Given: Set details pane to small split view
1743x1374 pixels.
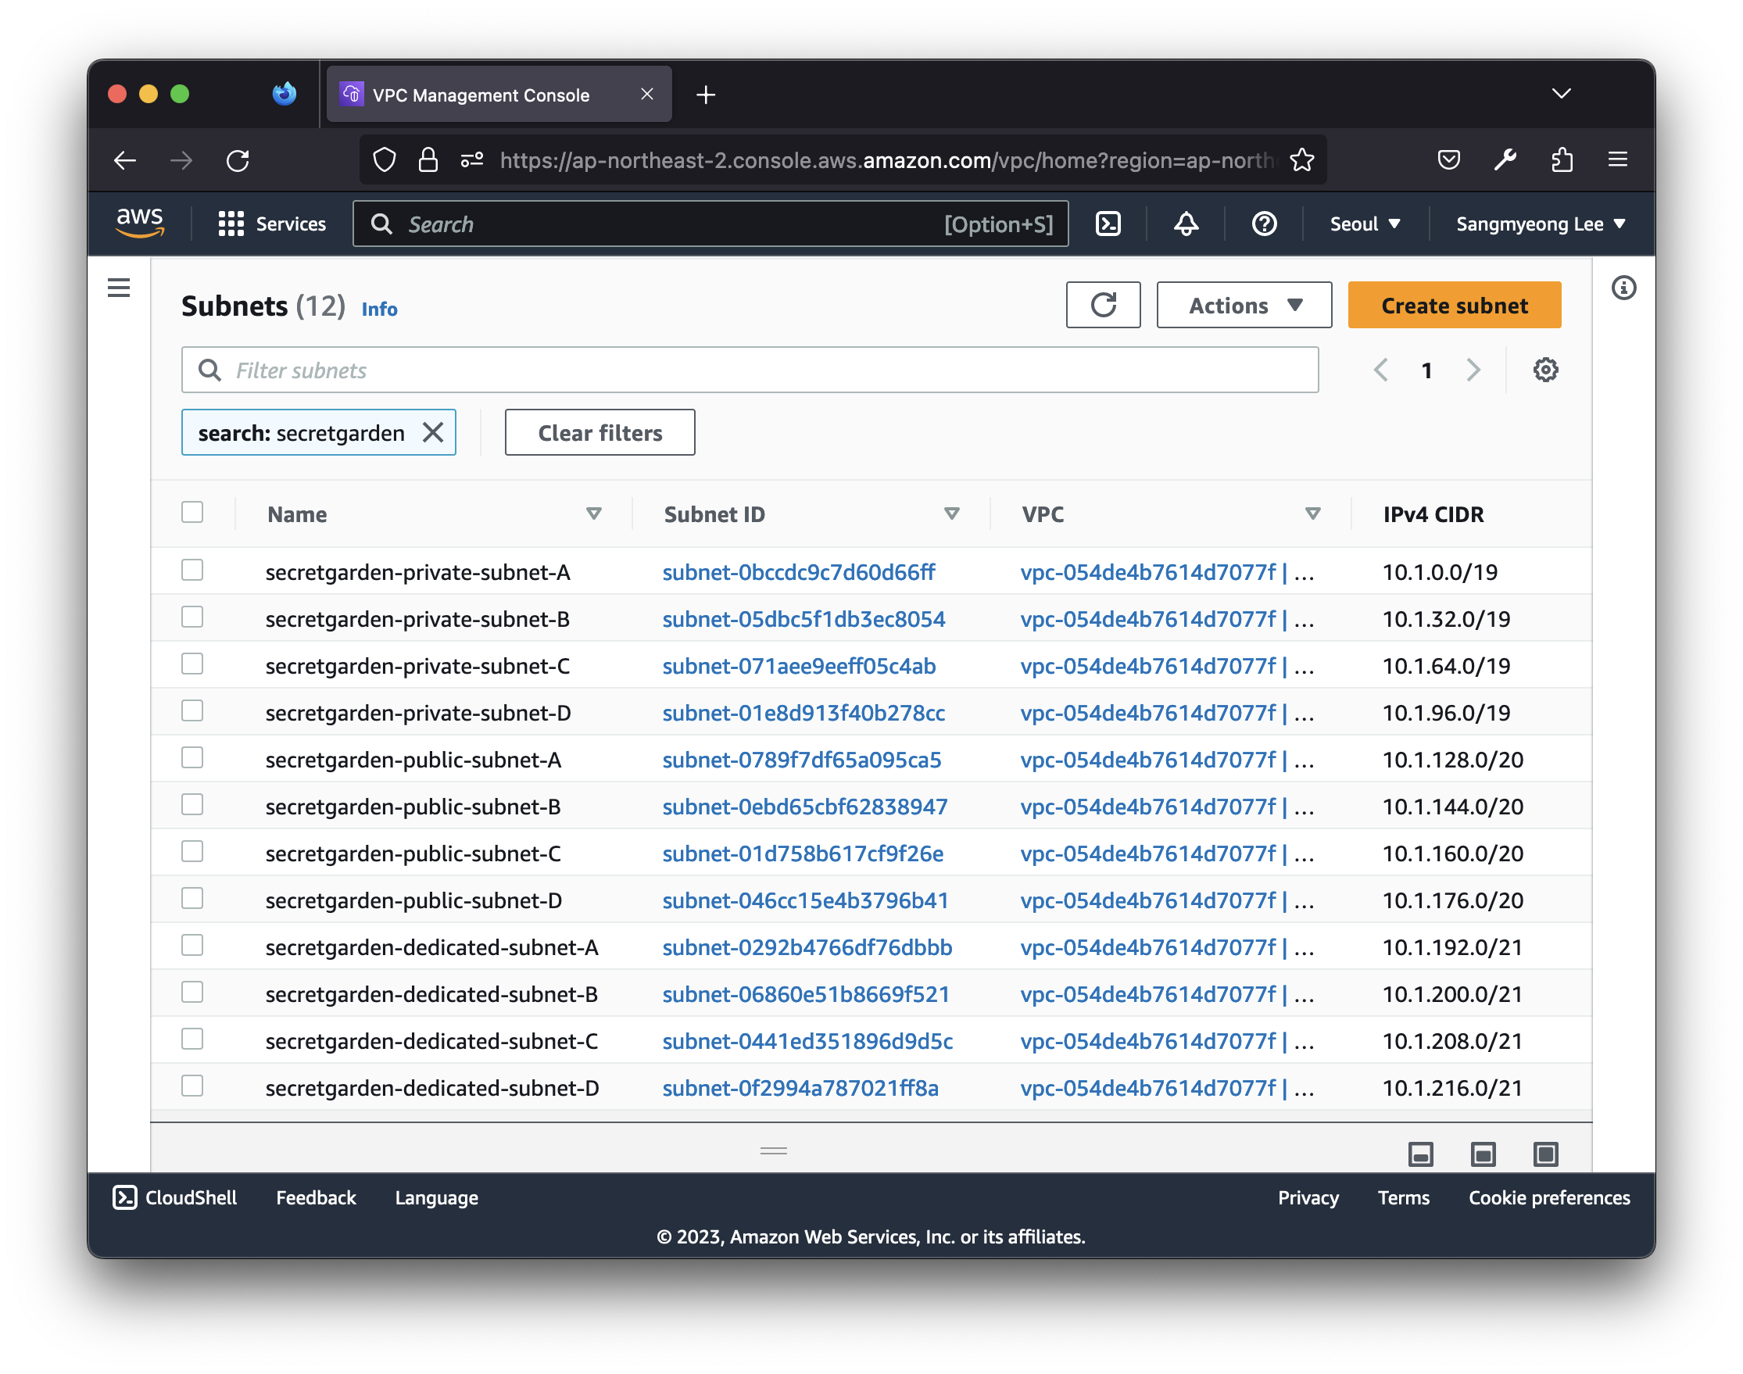Looking at the screenshot, I should click(1421, 1154).
